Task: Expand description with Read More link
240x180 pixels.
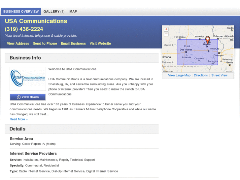Action: point(19,119)
